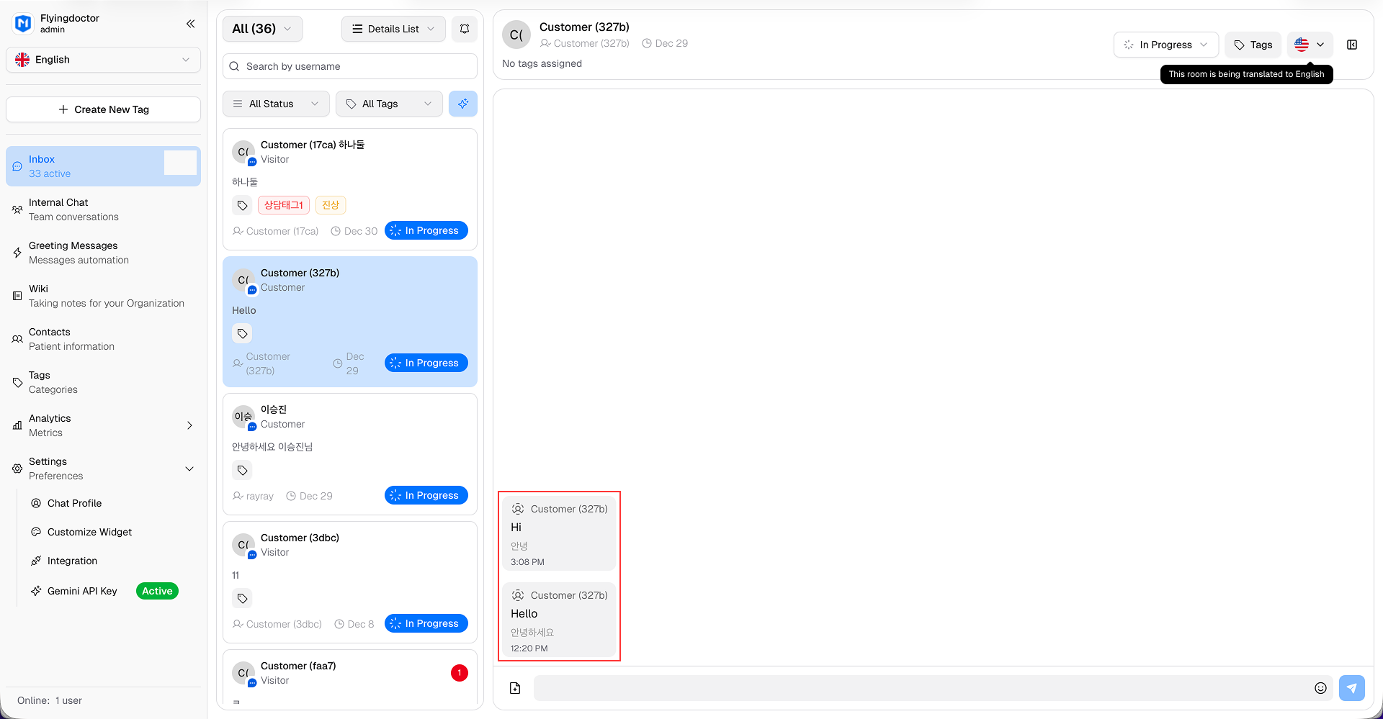Select the AI sparkle filter icon
The image size is (1383, 719).
click(x=463, y=104)
